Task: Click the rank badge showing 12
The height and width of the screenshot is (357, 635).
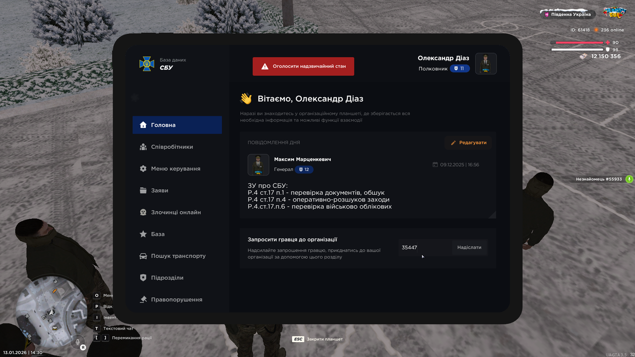Action: tap(304, 170)
